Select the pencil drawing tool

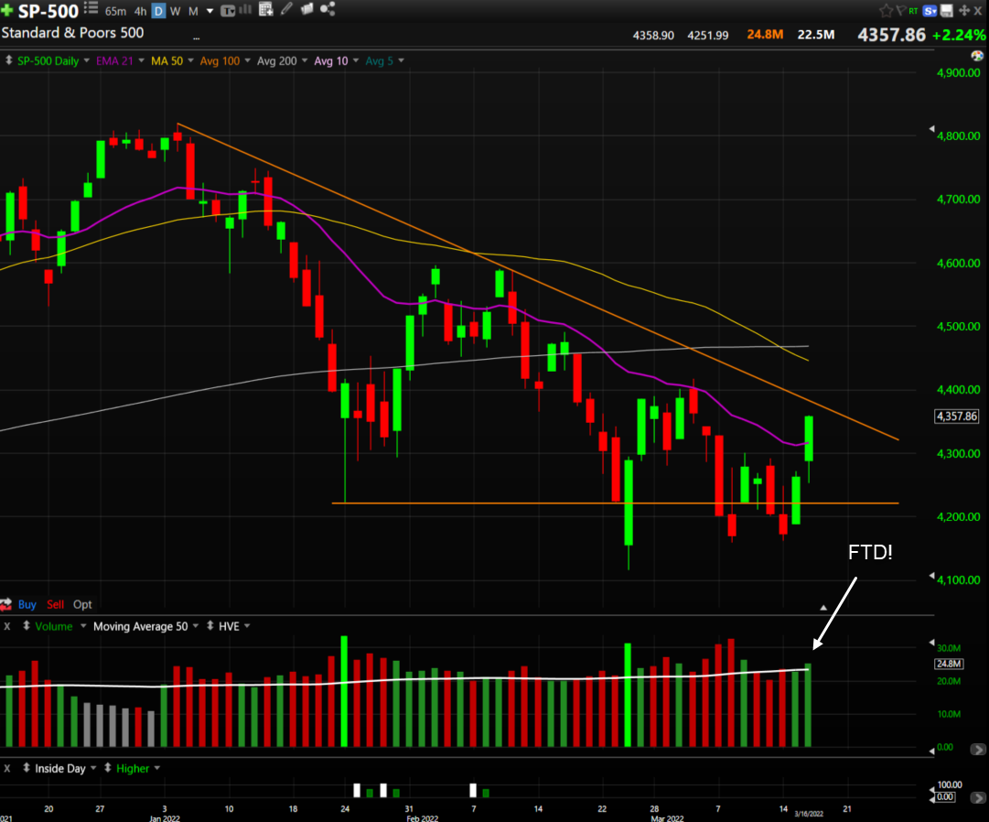tap(286, 9)
